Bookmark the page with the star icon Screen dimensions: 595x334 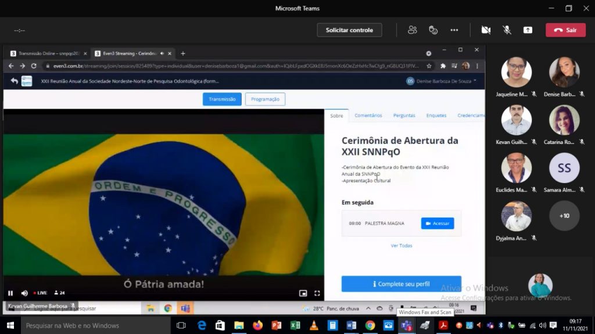pos(429,66)
